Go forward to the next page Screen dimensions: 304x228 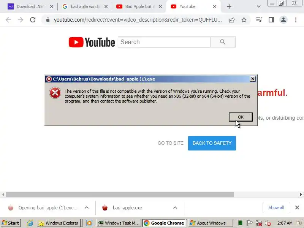(x=21, y=20)
